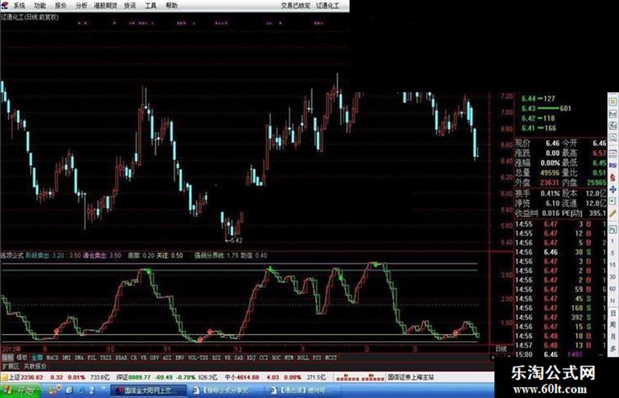Open the 帮助 menu
This screenshot has width=619, height=398.
(x=172, y=5)
